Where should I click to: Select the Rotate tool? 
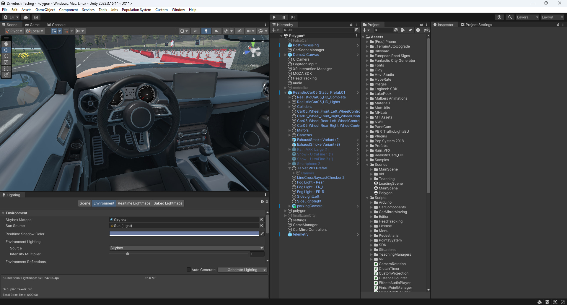(6, 56)
